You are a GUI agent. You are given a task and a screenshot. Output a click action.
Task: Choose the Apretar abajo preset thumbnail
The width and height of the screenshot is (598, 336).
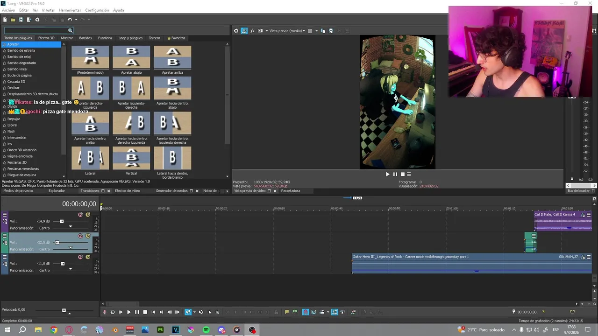[131, 57]
